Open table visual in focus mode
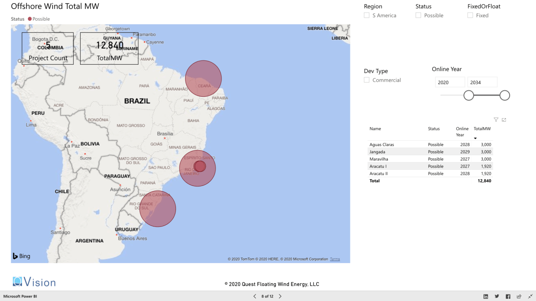536x301 pixels. tap(504, 120)
